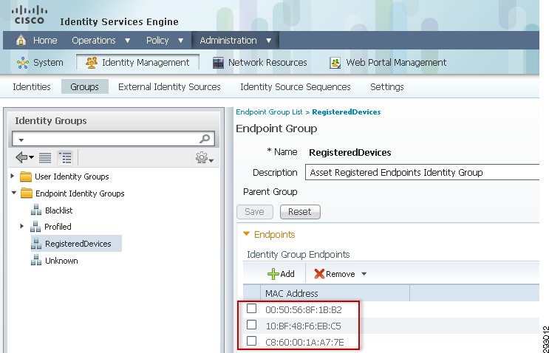Switch to flat list view icon
The width and height of the screenshot is (549, 353).
point(45,158)
